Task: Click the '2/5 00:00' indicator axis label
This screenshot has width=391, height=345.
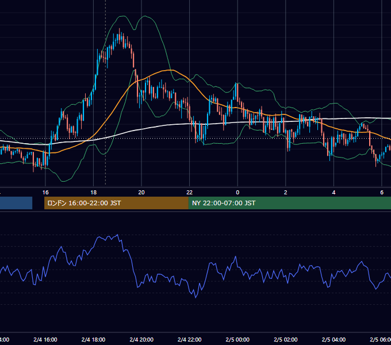Action: (x=237, y=340)
